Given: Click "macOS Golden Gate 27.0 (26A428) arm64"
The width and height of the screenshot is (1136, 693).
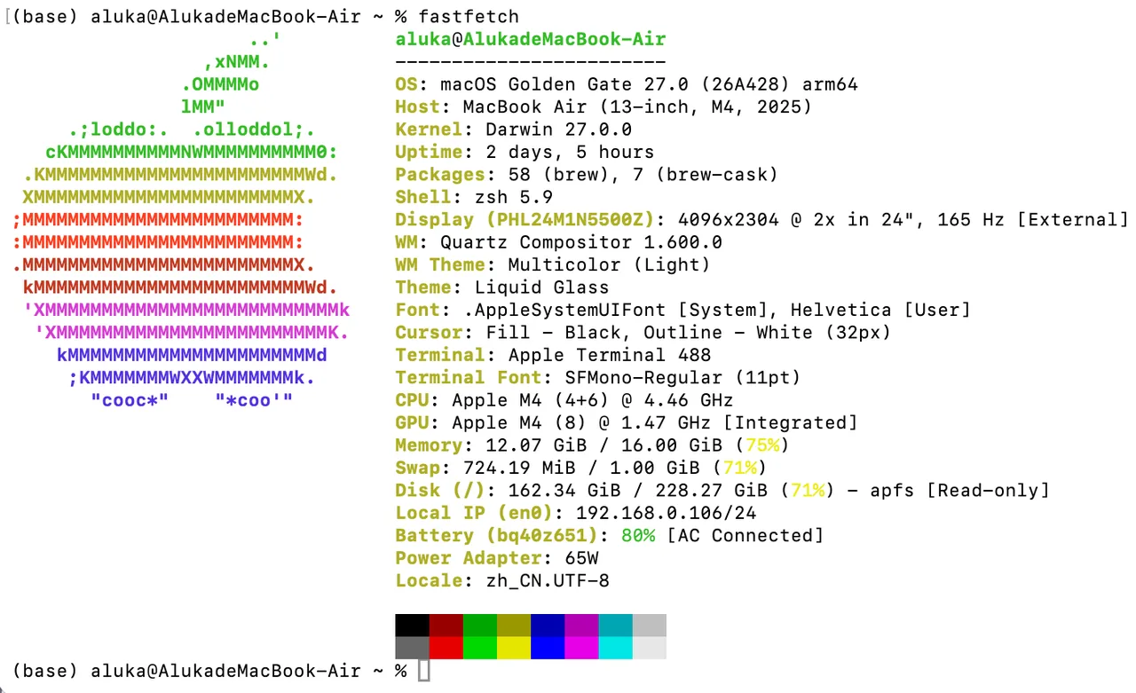Looking at the screenshot, I should tap(649, 85).
